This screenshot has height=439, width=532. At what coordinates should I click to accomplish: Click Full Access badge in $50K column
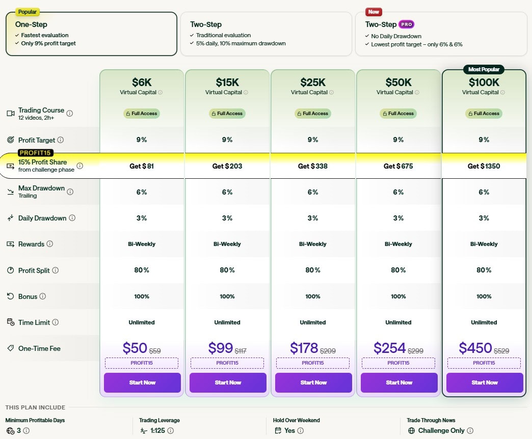[398, 114]
